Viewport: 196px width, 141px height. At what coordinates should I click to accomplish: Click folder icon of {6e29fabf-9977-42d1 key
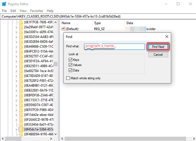(x=21, y=27)
